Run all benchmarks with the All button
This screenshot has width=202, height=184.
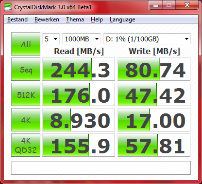click(26, 44)
